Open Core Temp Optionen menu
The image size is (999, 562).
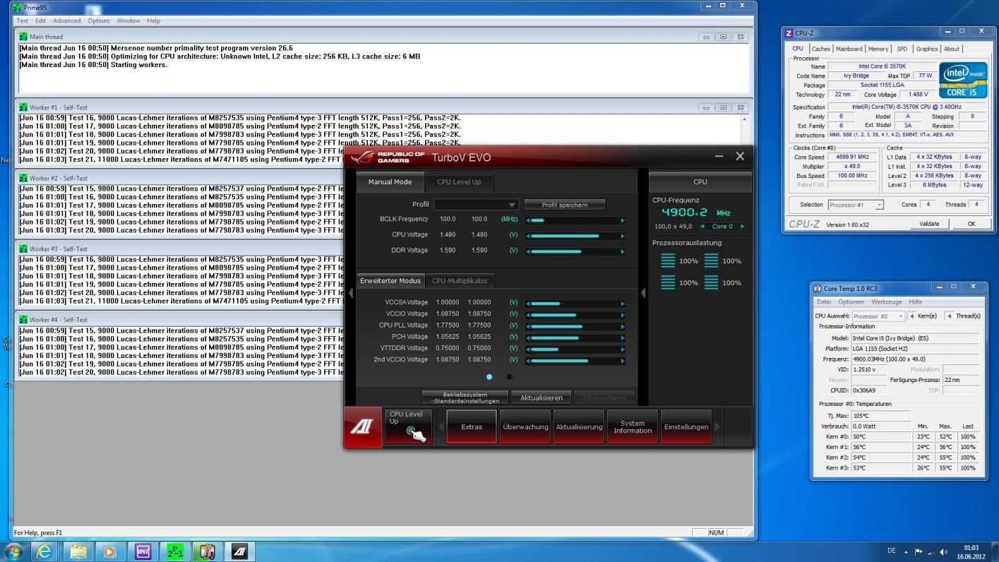[851, 301]
